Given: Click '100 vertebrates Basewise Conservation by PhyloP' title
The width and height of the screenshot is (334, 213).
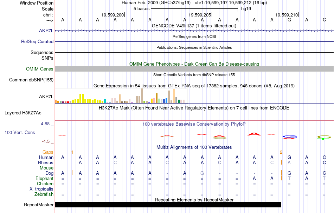Looking at the screenshot, I should [x=194, y=124].
